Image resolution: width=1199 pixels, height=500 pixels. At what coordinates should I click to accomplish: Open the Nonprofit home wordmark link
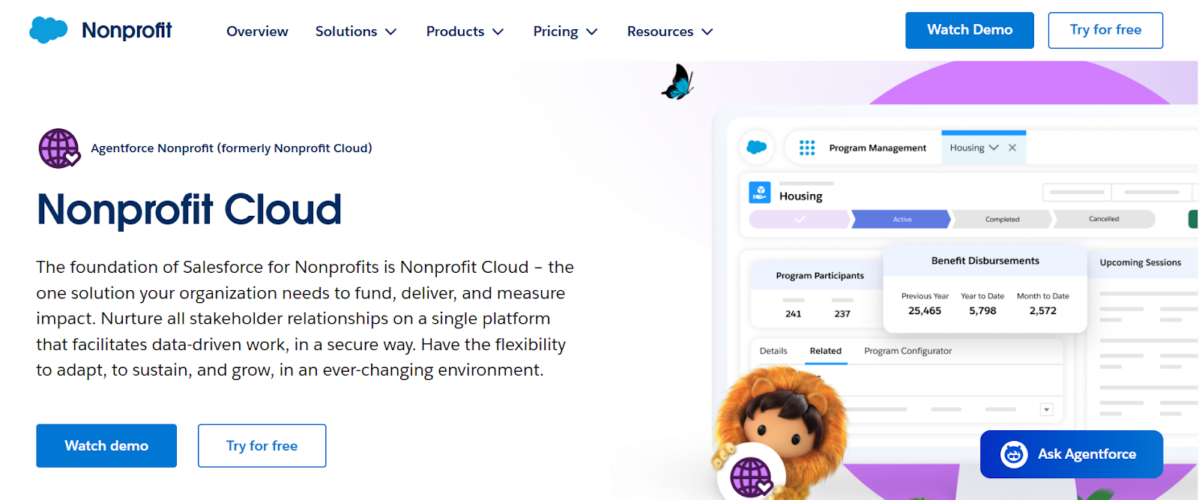pos(127,30)
